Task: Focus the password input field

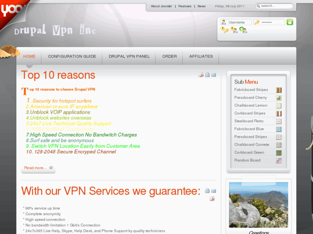Action: click(x=269, y=22)
